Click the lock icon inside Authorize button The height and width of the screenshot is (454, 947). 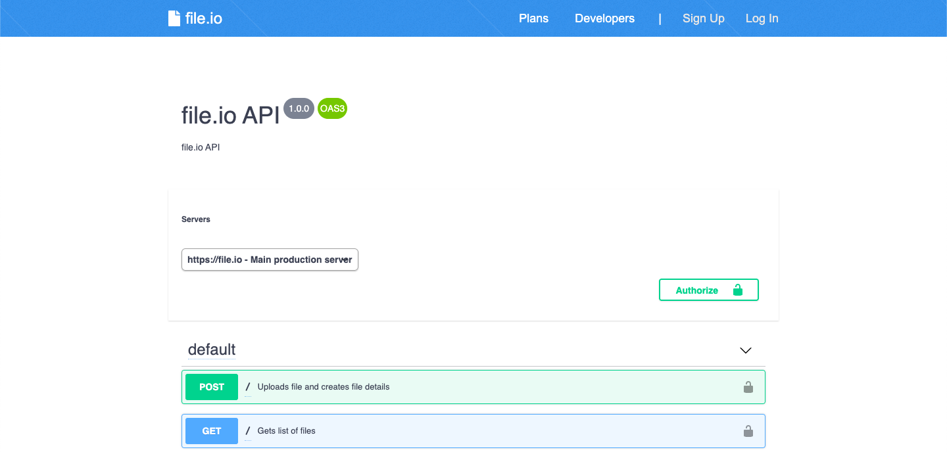[x=738, y=289]
